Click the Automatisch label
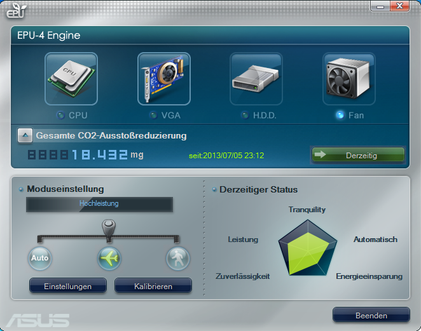The image size is (421, 331). pyautogui.click(x=375, y=240)
